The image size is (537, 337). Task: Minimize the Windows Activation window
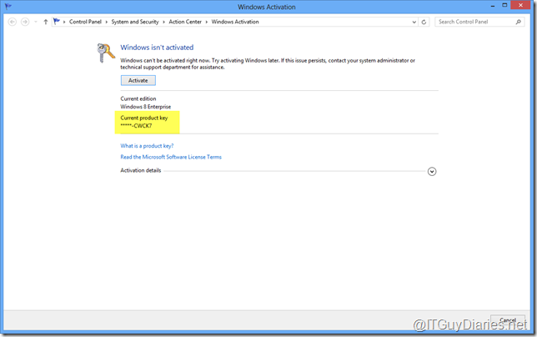(493, 6)
